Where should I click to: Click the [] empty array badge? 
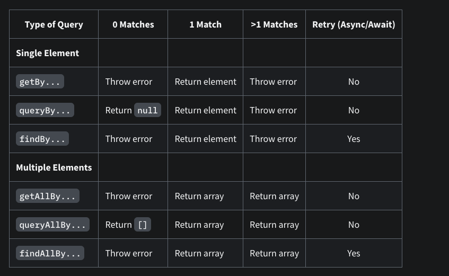coord(142,225)
